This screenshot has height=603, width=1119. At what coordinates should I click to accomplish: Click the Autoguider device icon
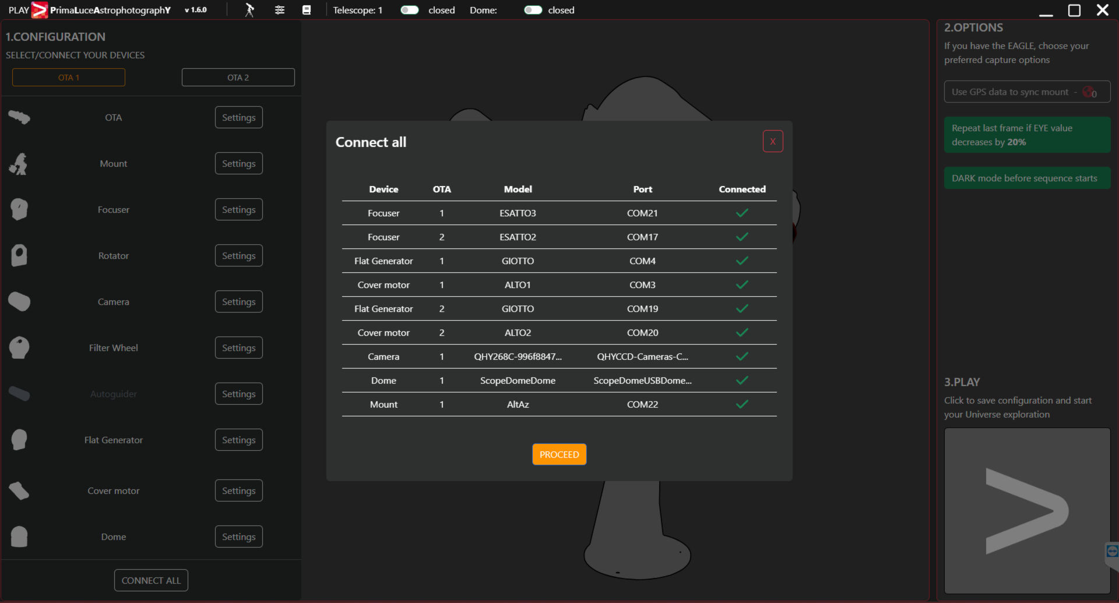point(19,394)
